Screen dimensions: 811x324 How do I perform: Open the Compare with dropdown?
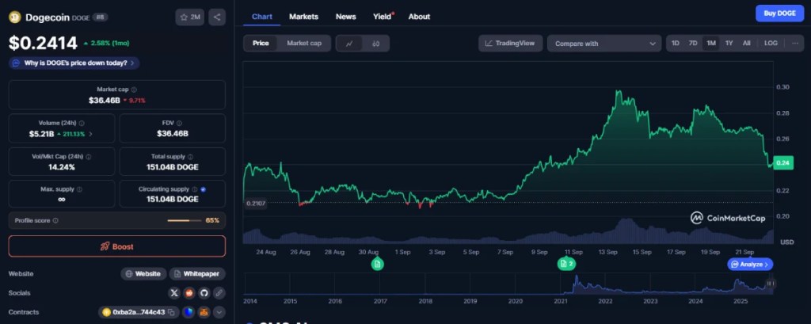(604, 44)
